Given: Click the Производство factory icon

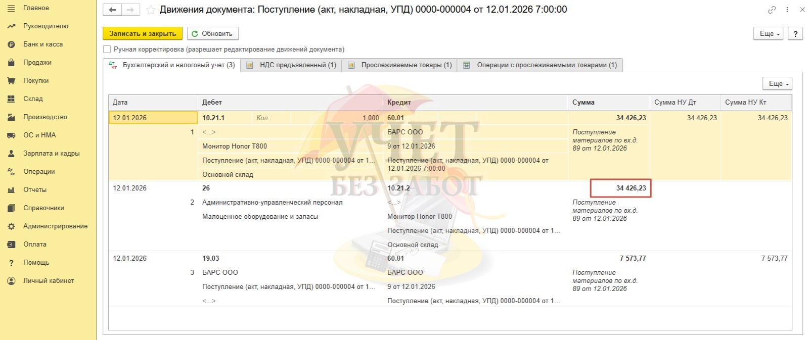Looking at the screenshot, I should [11, 117].
